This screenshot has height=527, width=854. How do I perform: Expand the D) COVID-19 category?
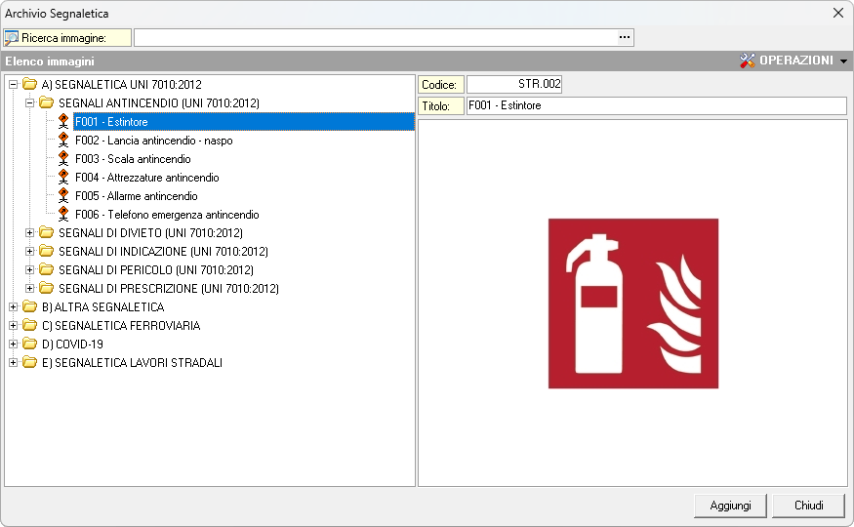[x=13, y=345]
